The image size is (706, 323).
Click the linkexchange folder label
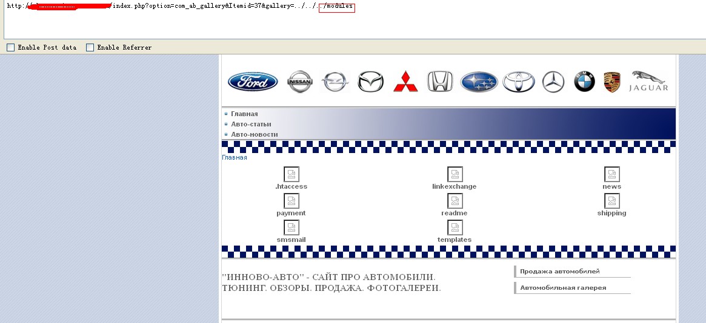(455, 186)
